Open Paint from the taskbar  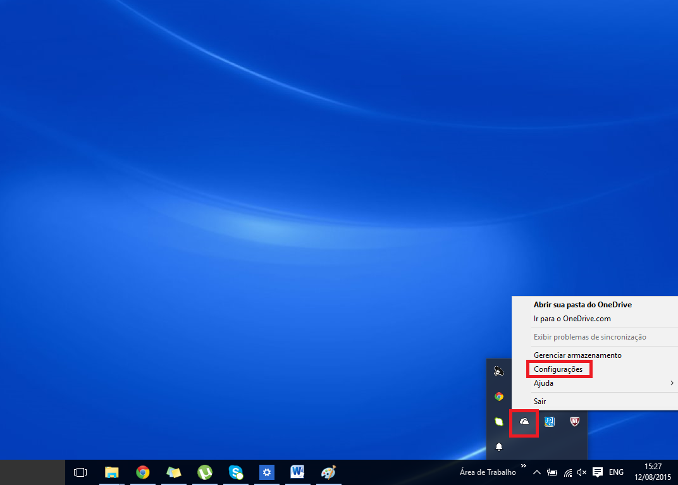[328, 472]
